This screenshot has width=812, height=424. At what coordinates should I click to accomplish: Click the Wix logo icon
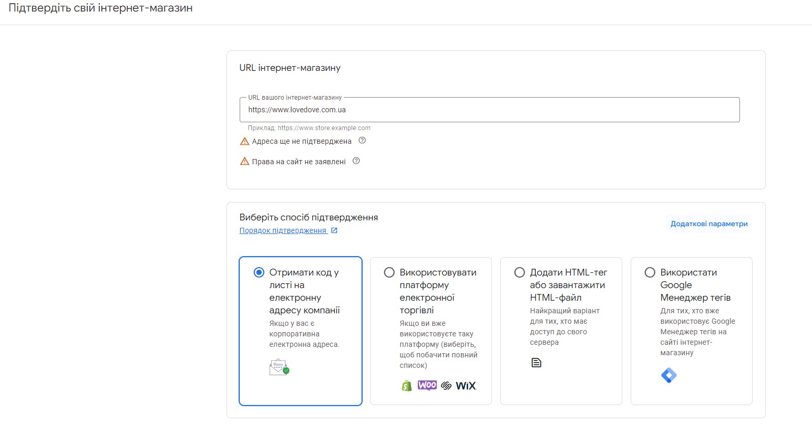(x=466, y=386)
